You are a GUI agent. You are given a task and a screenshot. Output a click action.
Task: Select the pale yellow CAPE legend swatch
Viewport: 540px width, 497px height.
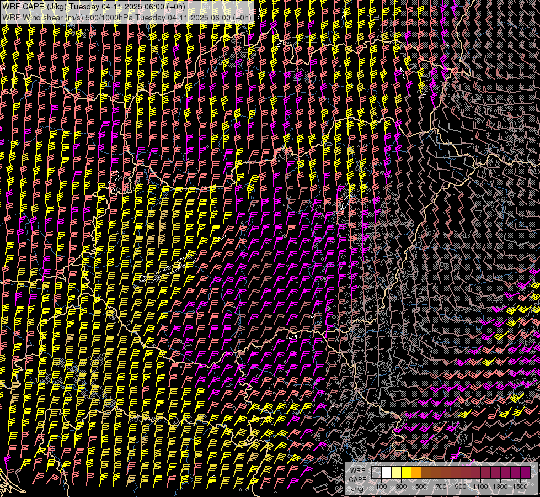[396, 472]
